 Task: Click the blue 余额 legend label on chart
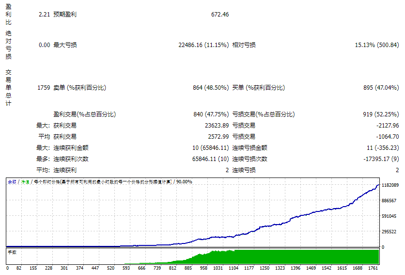(11, 182)
